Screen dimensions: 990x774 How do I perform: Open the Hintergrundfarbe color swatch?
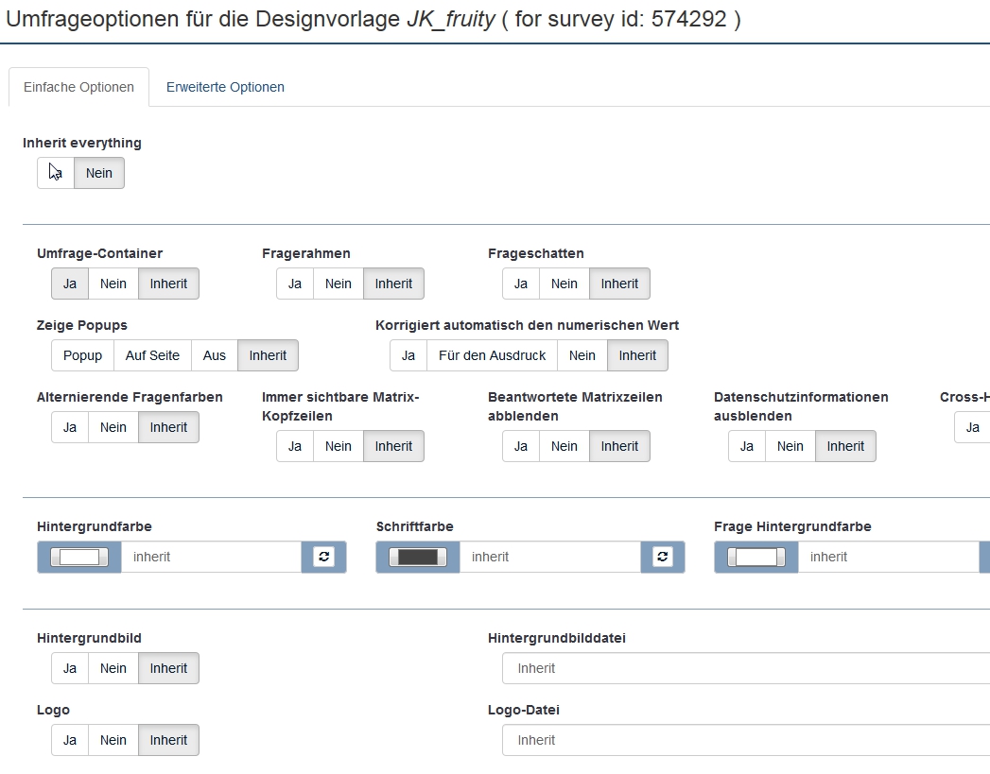click(79, 557)
